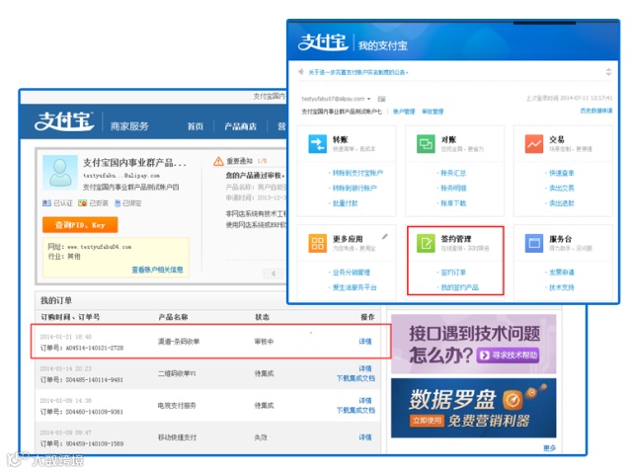
Task: Open 快速查单 link
Action: [562, 173]
